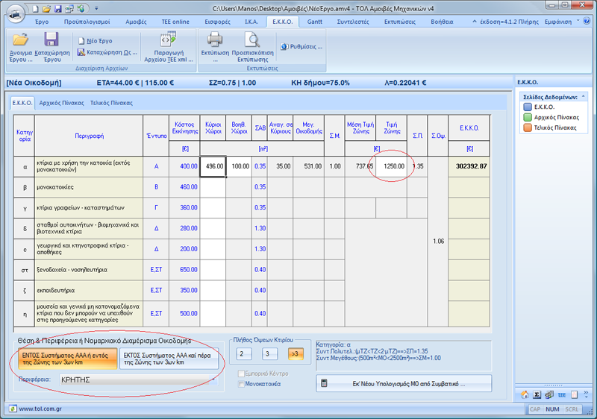597x419 pixels.
Task: Click help icon next to Εμφάνιση
Action: coord(587,22)
